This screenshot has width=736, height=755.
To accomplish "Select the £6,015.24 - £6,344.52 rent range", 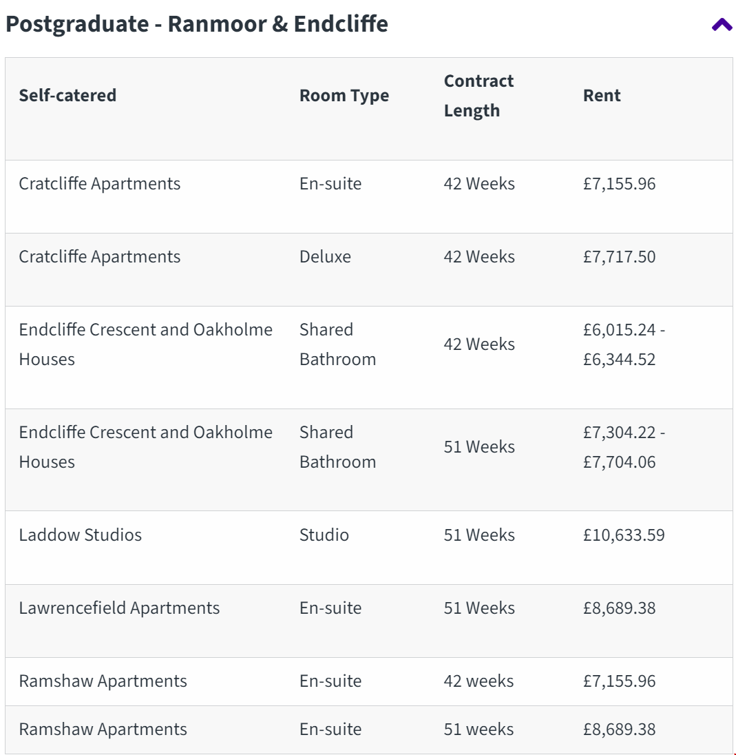I will (623, 344).
